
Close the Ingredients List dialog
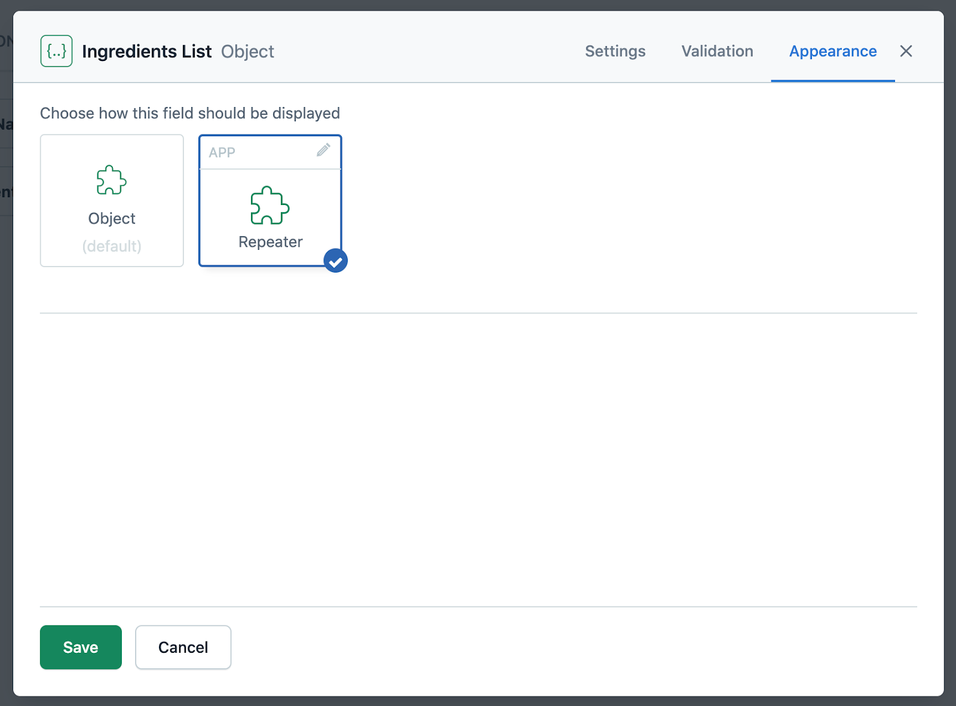[x=906, y=51]
